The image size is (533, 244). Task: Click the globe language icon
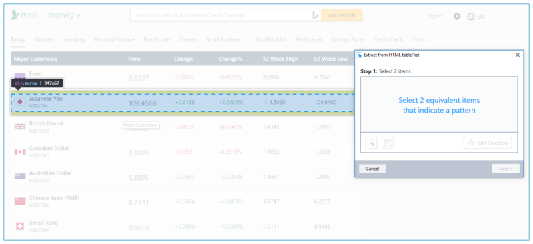point(471,17)
